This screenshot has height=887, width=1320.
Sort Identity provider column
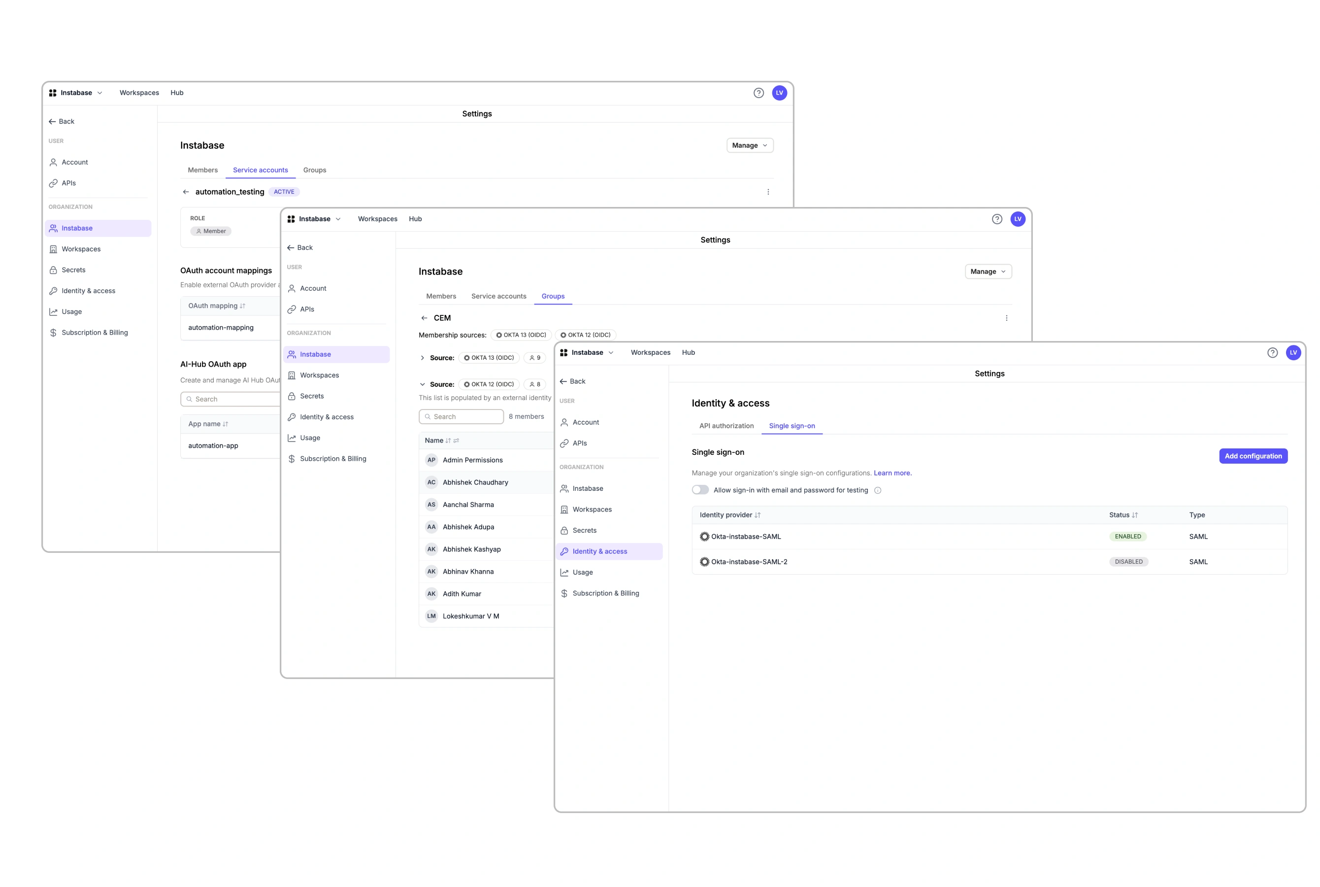point(757,515)
